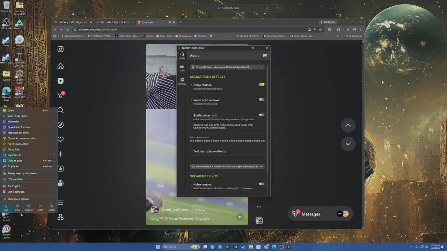Enable Studio voice toggle
This screenshot has width=447, height=251.
pos(262,115)
